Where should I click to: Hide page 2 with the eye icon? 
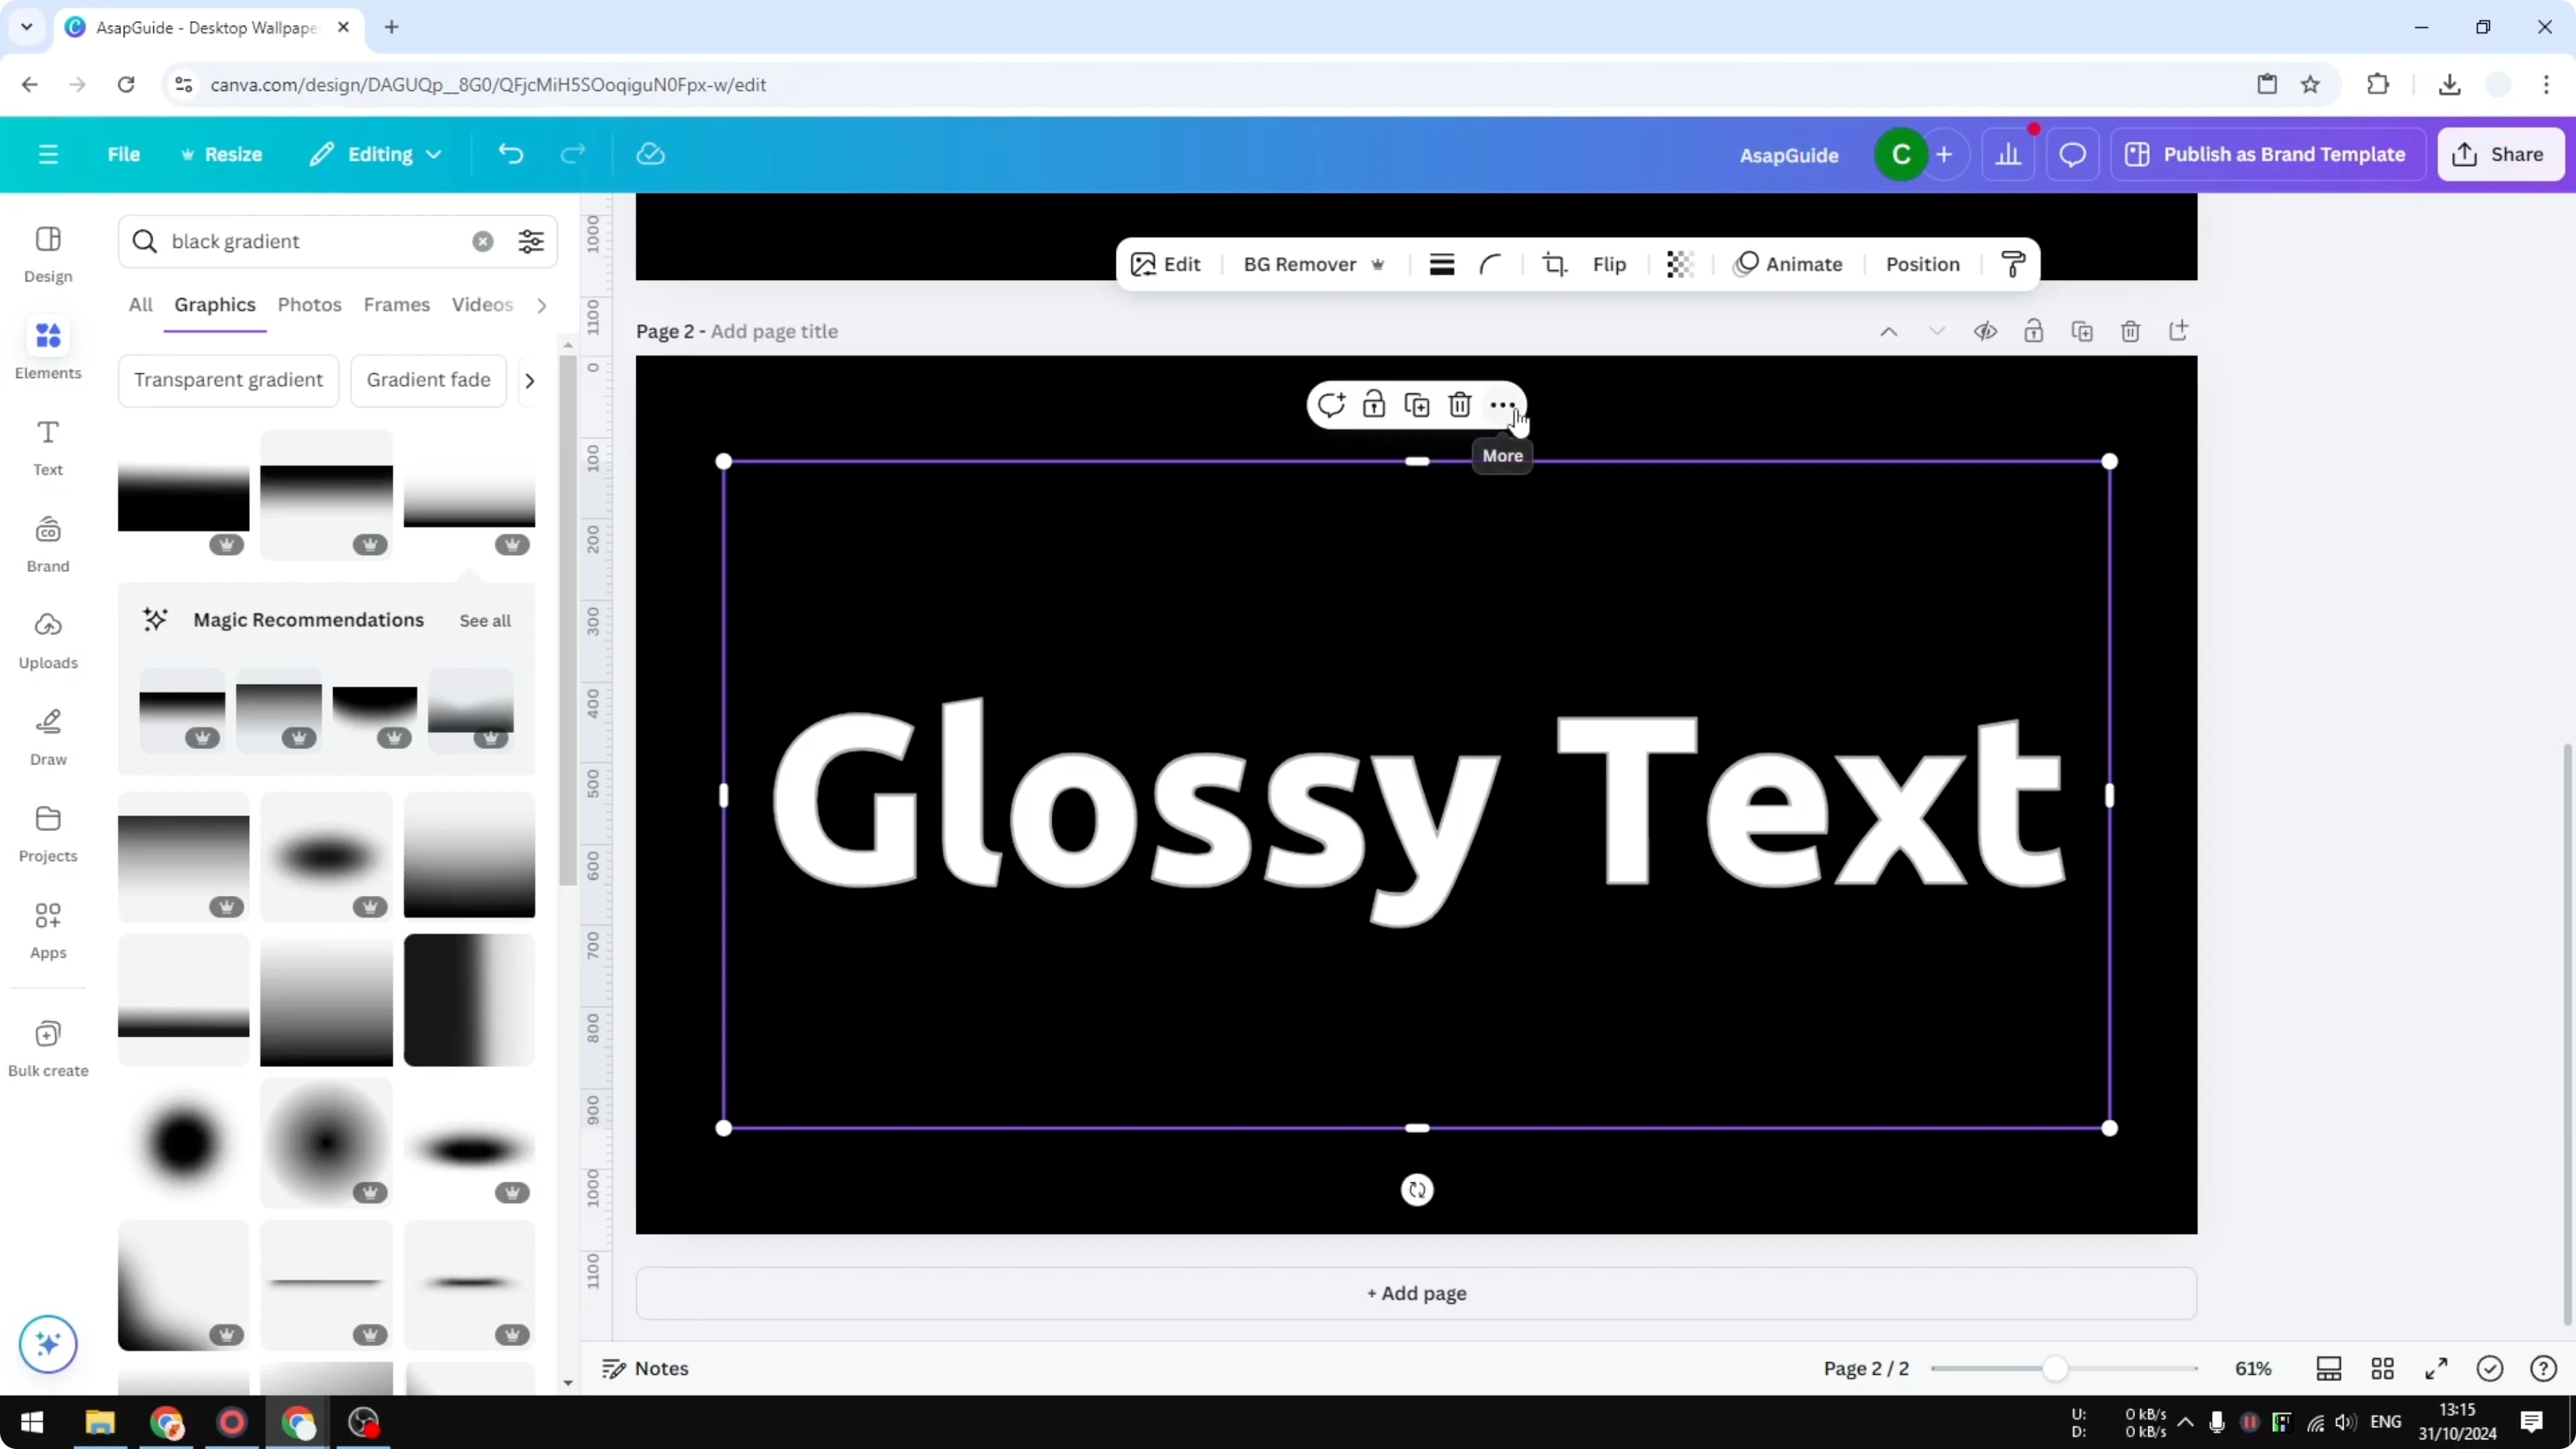pyautogui.click(x=1986, y=331)
